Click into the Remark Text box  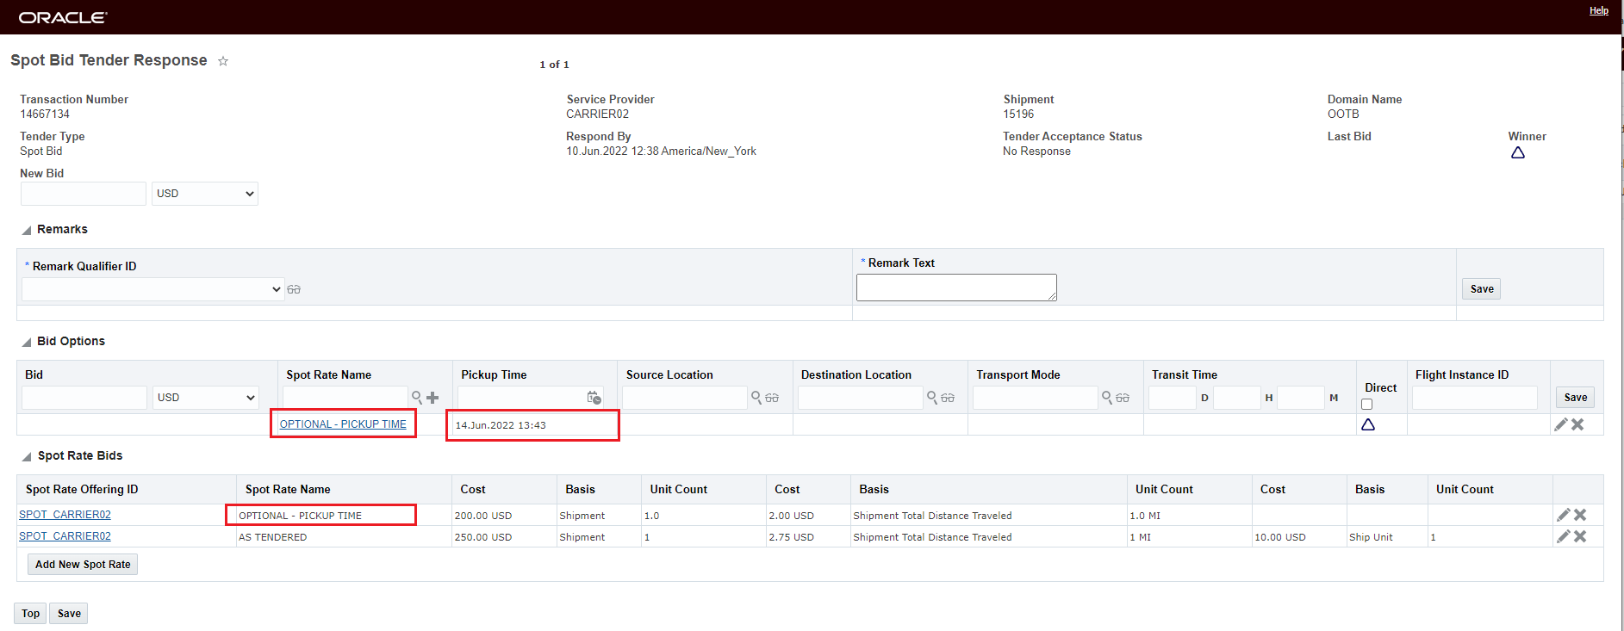[956, 288]
